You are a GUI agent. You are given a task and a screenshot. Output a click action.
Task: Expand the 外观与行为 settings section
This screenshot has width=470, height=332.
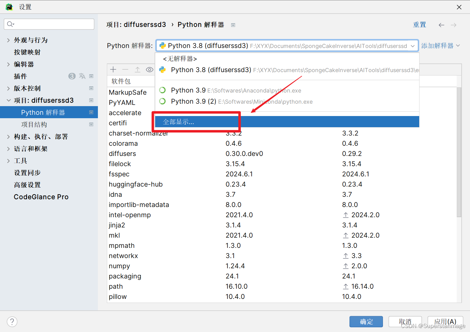tap(8, 40)
